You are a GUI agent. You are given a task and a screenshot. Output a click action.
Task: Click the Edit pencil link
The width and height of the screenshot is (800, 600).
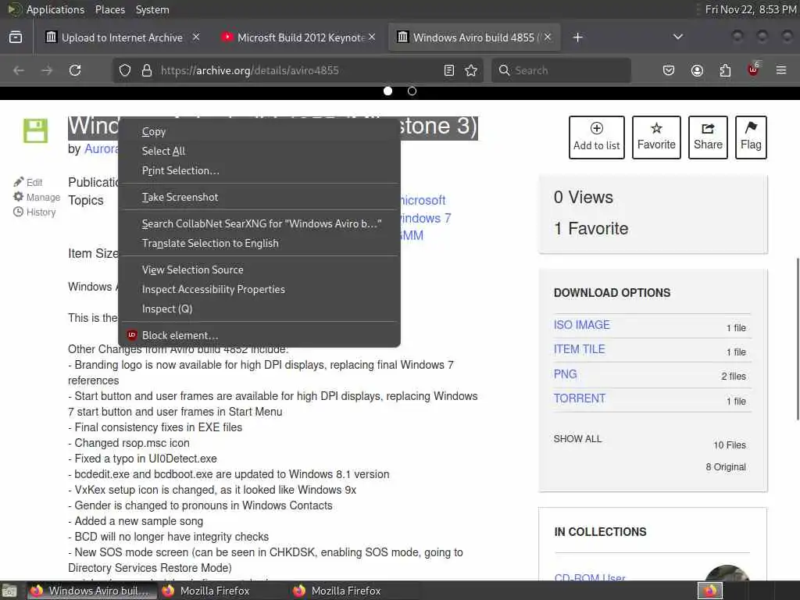tap(28, 182)
